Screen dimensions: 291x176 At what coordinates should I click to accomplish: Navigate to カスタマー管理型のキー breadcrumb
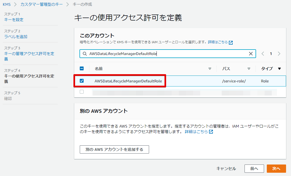tap(42, 4)
